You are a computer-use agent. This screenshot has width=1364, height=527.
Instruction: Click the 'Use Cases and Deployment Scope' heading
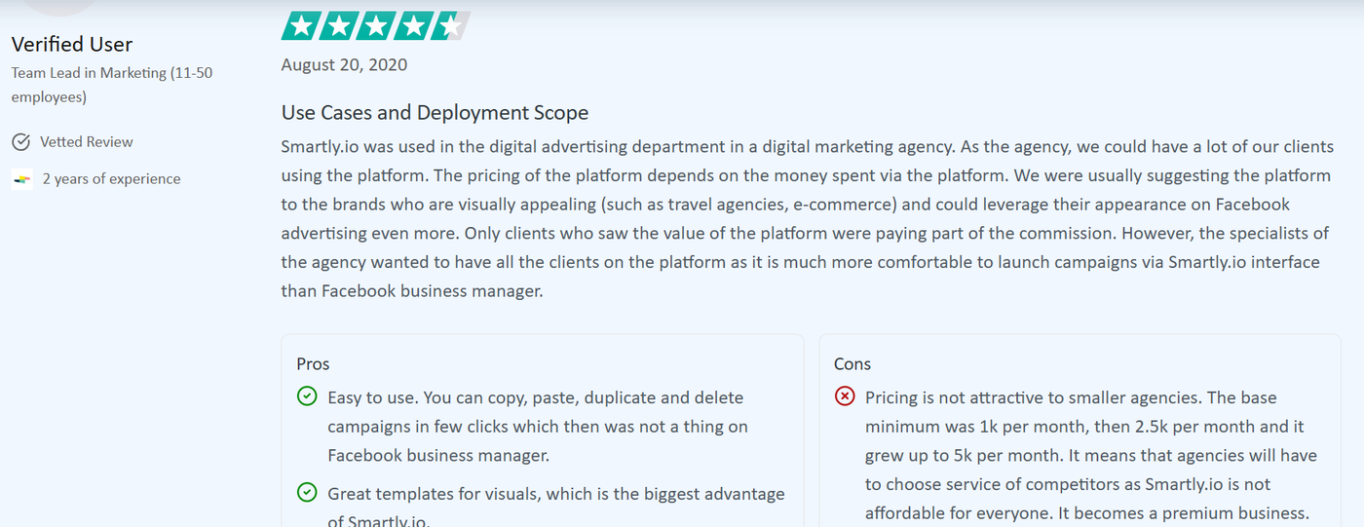(x=435, y=113)
